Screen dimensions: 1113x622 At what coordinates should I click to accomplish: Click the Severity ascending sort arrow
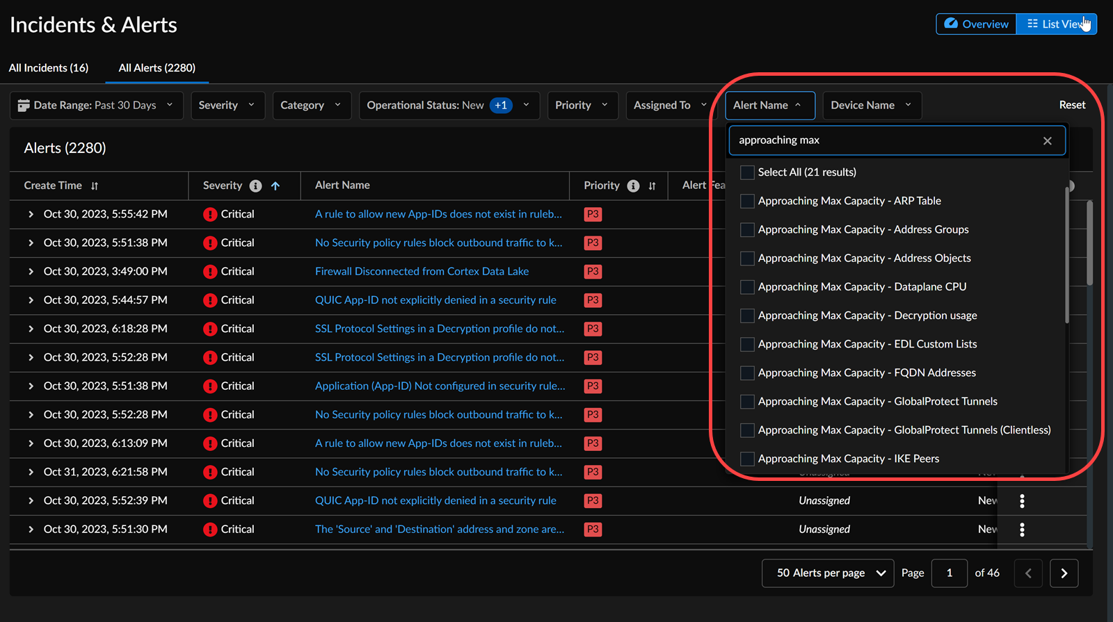coord(275,186)
